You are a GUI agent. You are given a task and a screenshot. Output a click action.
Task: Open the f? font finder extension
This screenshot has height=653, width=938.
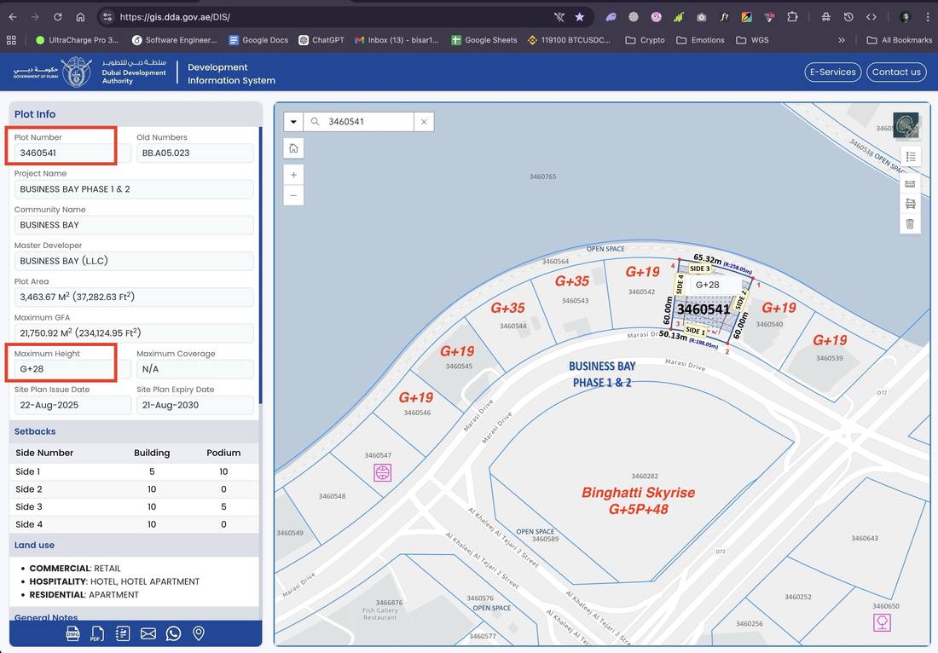(x=724, y=17)
